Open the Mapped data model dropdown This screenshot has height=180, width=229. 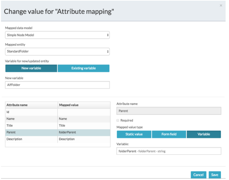pos(57,35)
